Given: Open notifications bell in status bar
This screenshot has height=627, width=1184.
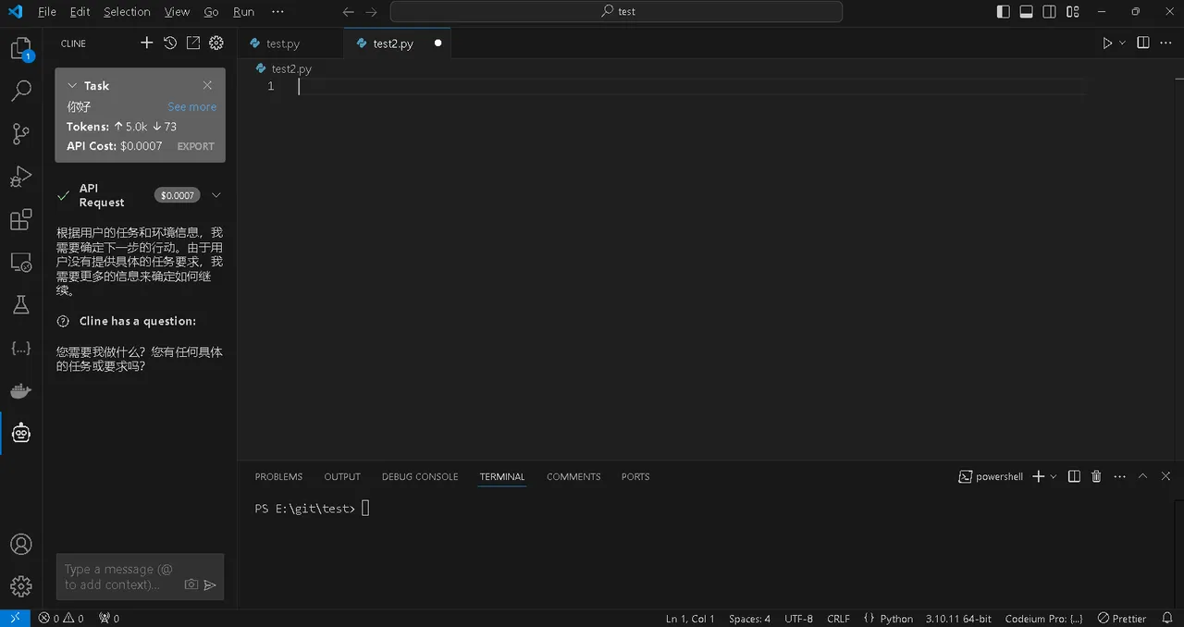Looking at the screenshot, I should click(1169, 619).
